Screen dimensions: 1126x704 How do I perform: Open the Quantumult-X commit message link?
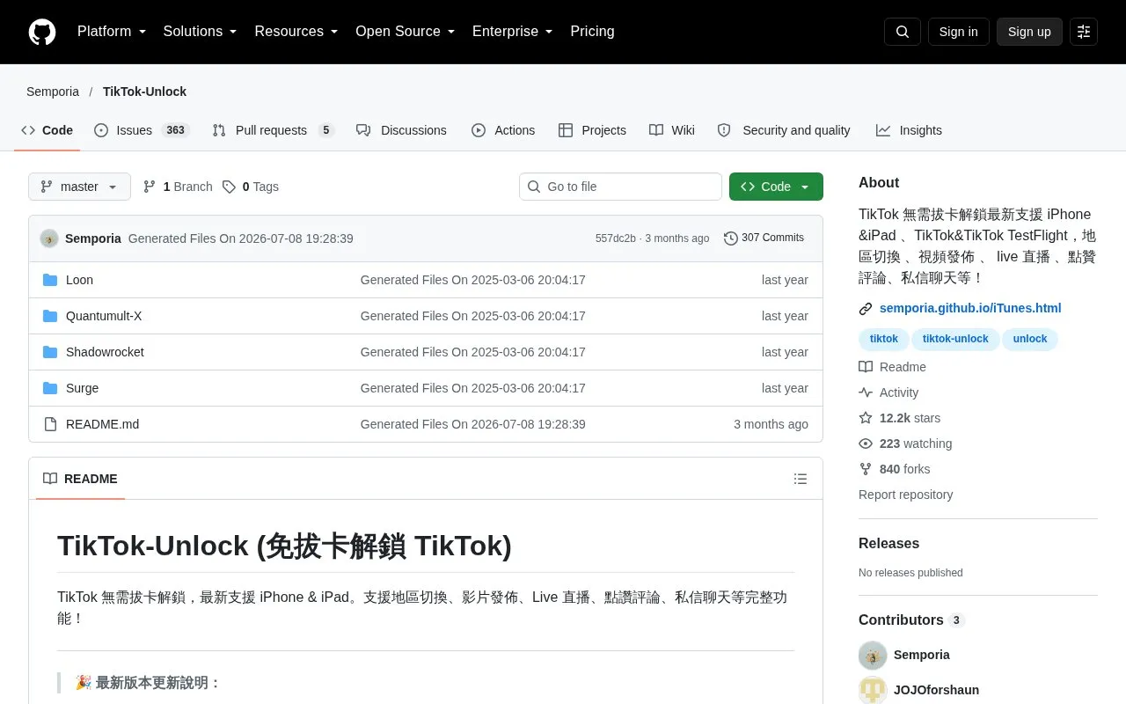[472, 316]
